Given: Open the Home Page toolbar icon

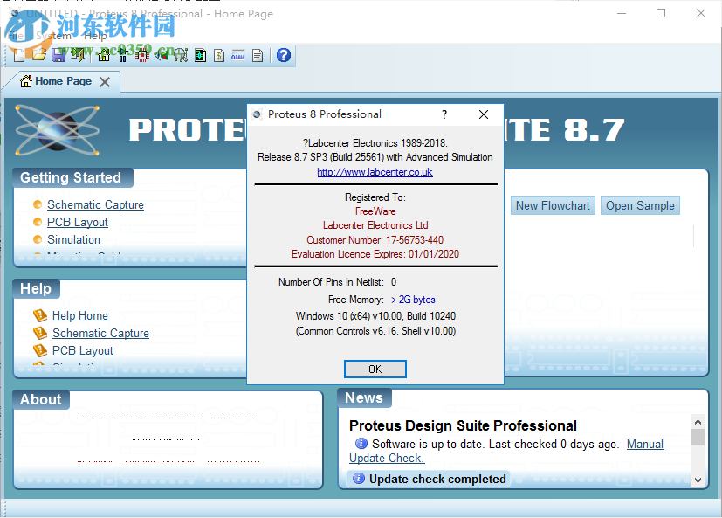Looking at the screenshot, I should (102, 55).
